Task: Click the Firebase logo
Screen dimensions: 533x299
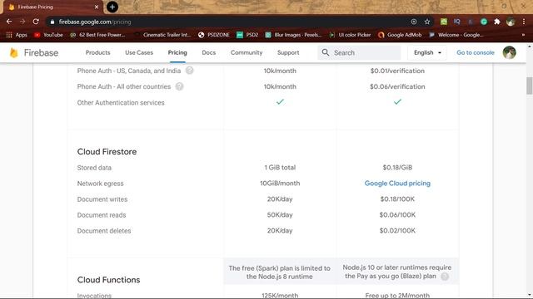Action: 34,53
